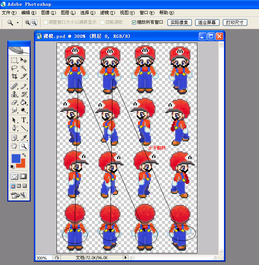This screenshot has width=259, height=265.
Task: Select the Pencil tool
Action: (x=23, y=86)
